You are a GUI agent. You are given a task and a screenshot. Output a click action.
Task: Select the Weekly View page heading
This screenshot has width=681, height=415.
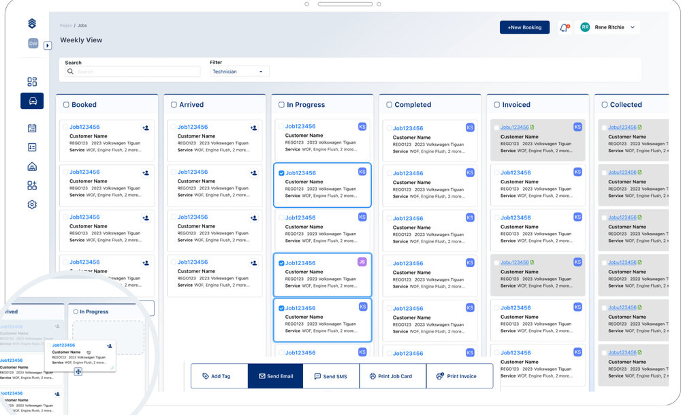point(81,40)
